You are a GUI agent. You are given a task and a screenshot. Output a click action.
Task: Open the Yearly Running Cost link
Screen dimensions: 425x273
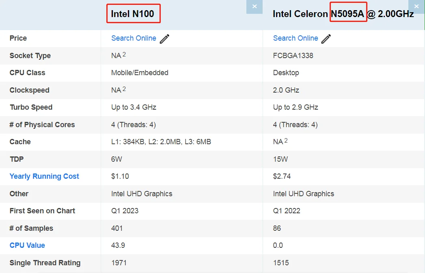click(x=44, y=176)
